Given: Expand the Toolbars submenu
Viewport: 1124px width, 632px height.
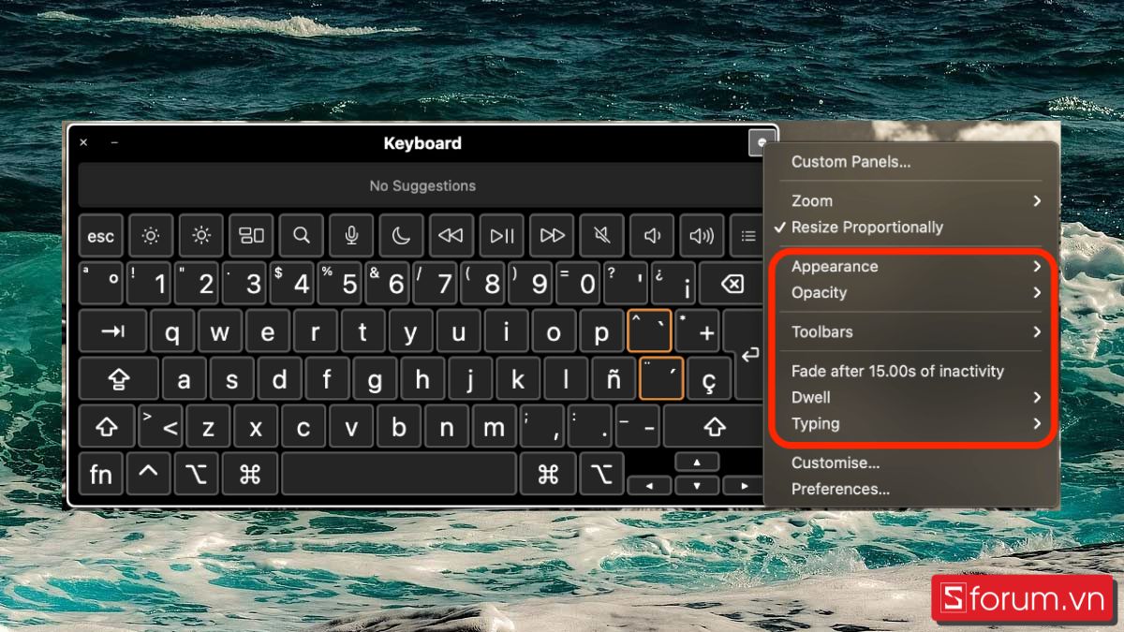Looking at the screenshot, I should click(x=910, y=332).
